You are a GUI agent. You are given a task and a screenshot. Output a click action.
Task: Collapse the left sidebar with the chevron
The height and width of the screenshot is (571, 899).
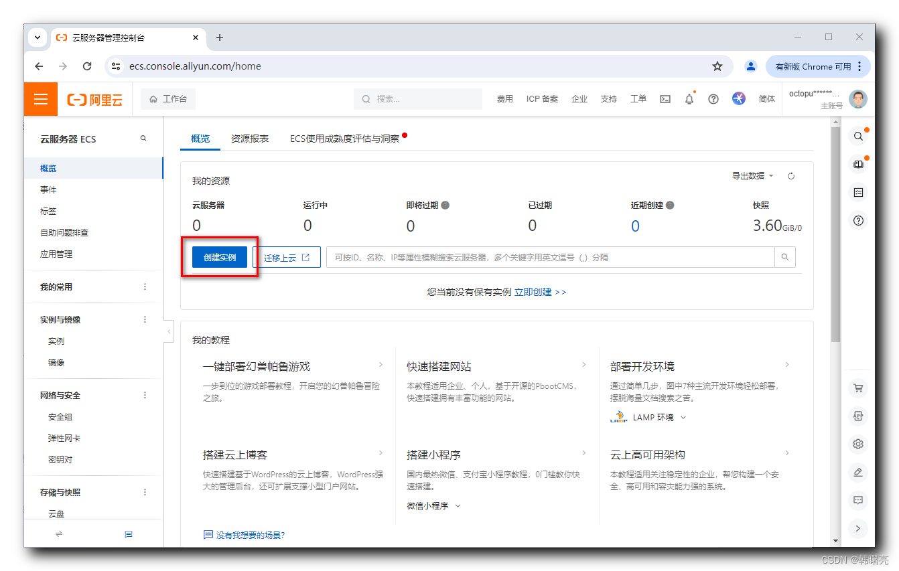tap(169, 331)
